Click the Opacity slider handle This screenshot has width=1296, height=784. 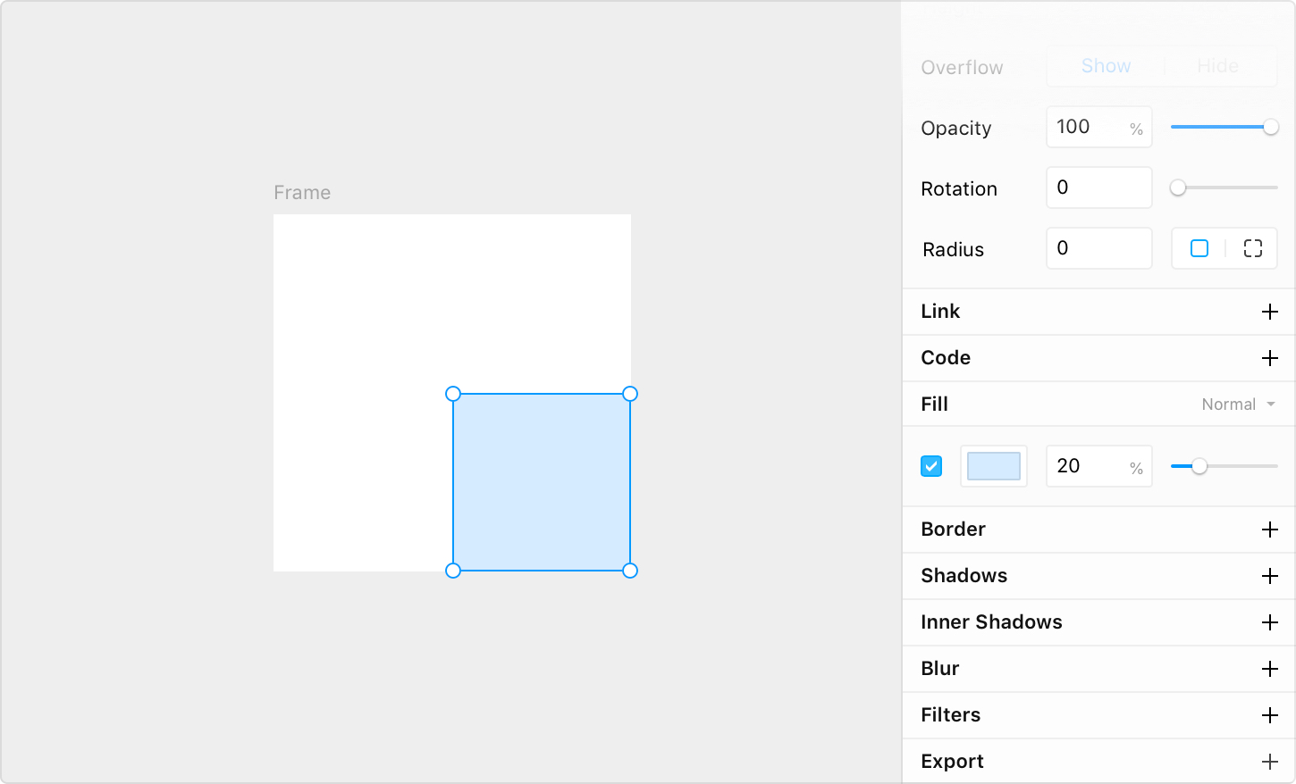tap(1270, 127)
